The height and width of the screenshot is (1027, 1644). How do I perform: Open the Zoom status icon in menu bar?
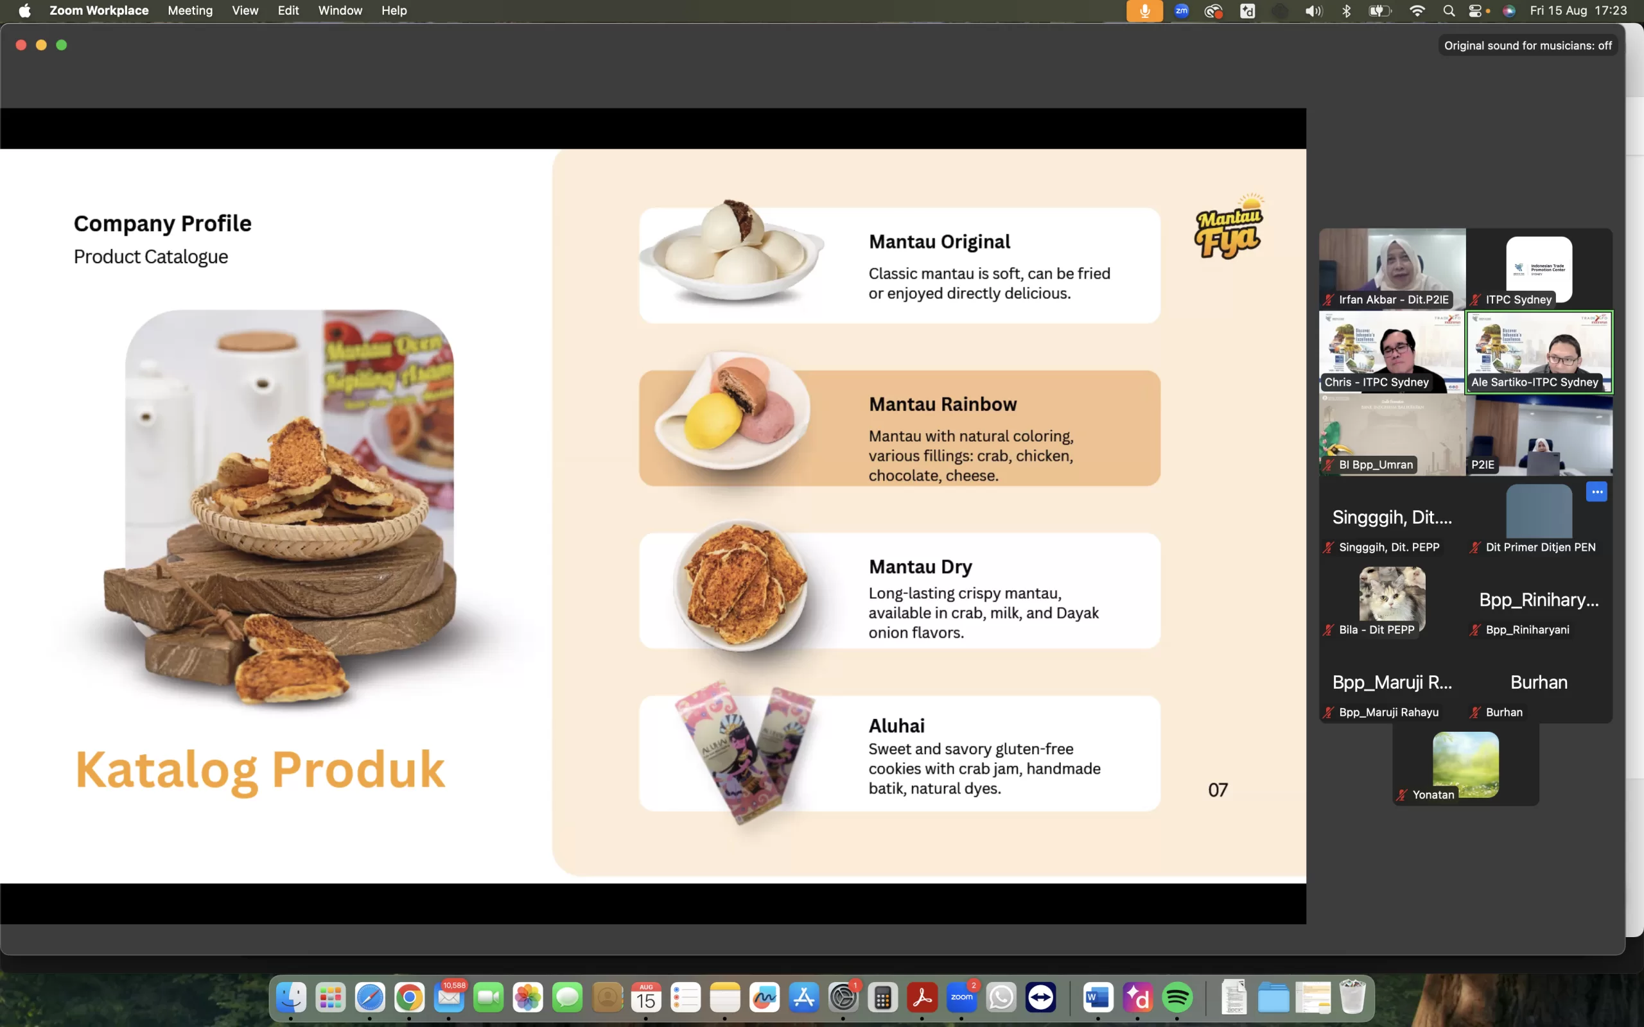tap(1182, 11)
